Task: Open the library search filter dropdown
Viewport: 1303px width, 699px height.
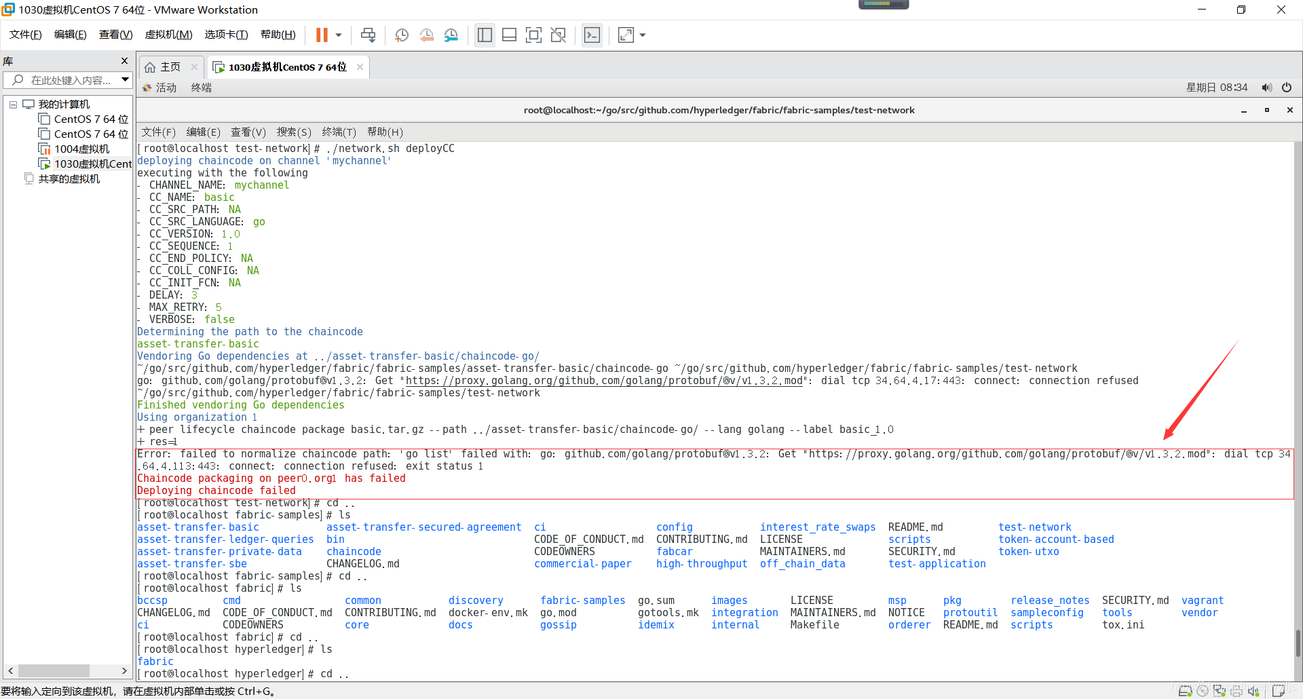Action: [126, 80]
